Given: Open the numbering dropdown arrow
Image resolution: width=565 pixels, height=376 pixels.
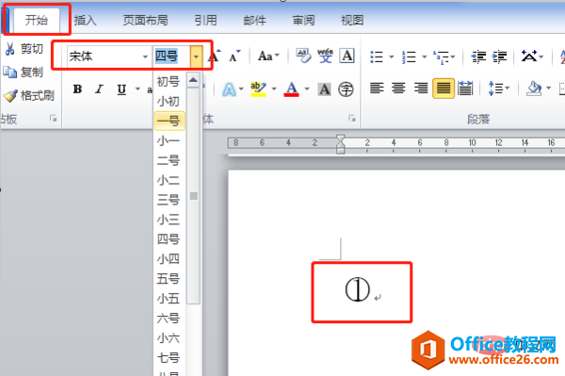Looking at the screenshot, I should pos(424,57).
